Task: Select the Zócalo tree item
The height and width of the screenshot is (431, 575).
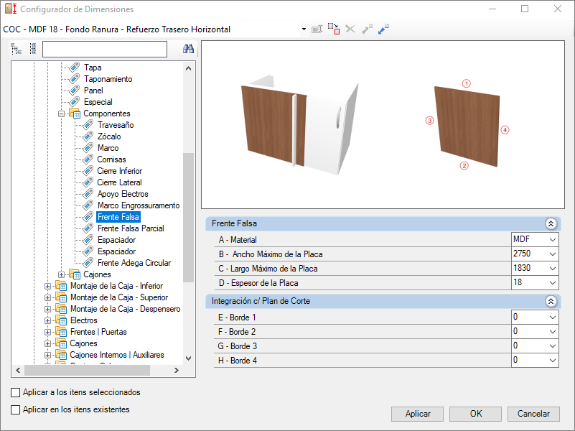Action: (x=109, y=136)
